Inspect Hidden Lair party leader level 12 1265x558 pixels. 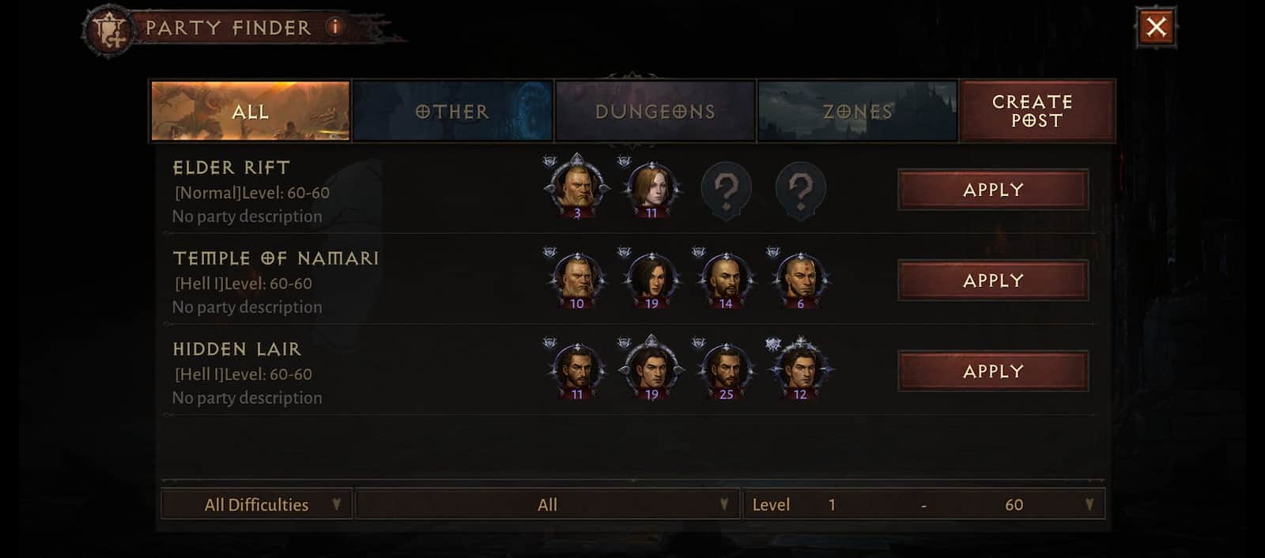pos(800,369)
